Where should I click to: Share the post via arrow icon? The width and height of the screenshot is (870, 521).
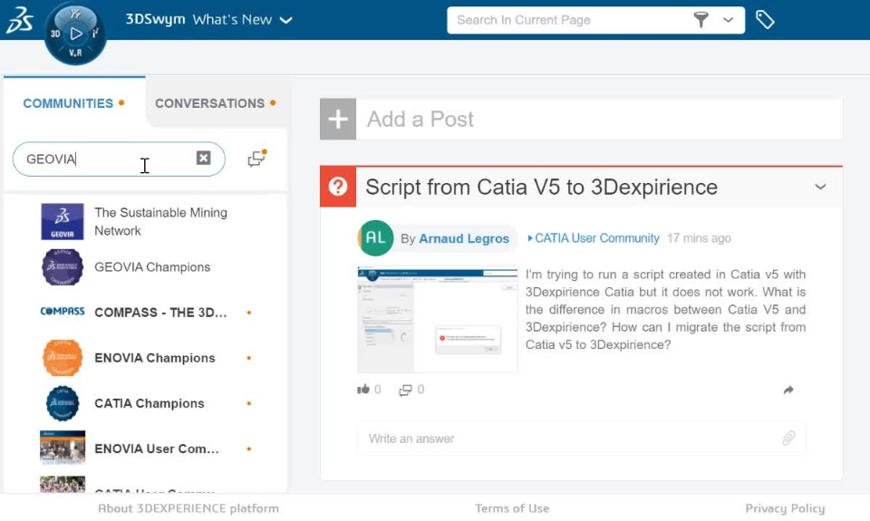(788, 390)
